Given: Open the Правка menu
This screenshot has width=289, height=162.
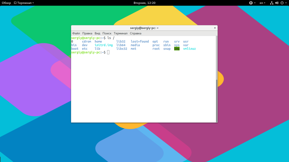Looking at the screenshot, I should (87, 33).
